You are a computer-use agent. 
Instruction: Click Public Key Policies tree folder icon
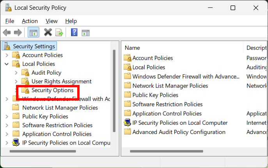(x=16, y=116)
